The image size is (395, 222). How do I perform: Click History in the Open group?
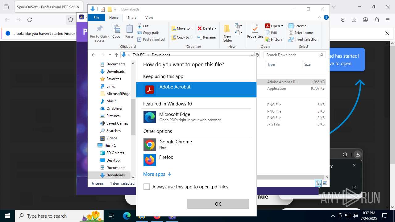click(274, 39)
